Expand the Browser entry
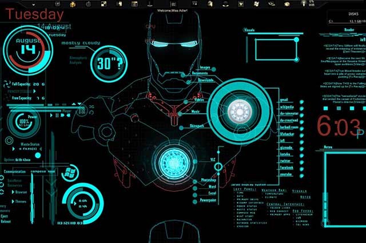366x243 pixels. 19,192
